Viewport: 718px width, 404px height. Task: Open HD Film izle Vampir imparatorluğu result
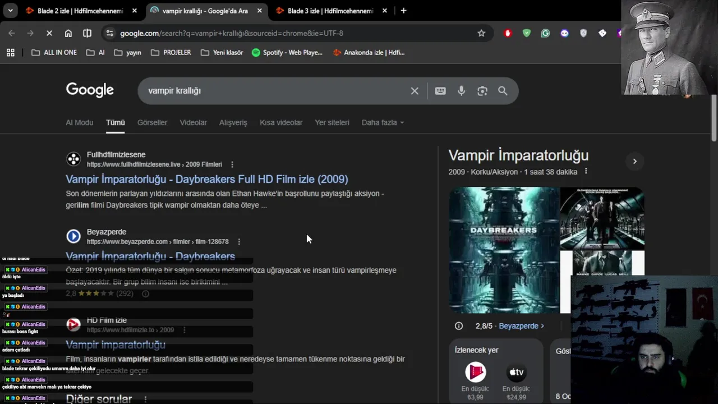coord(116,345)
